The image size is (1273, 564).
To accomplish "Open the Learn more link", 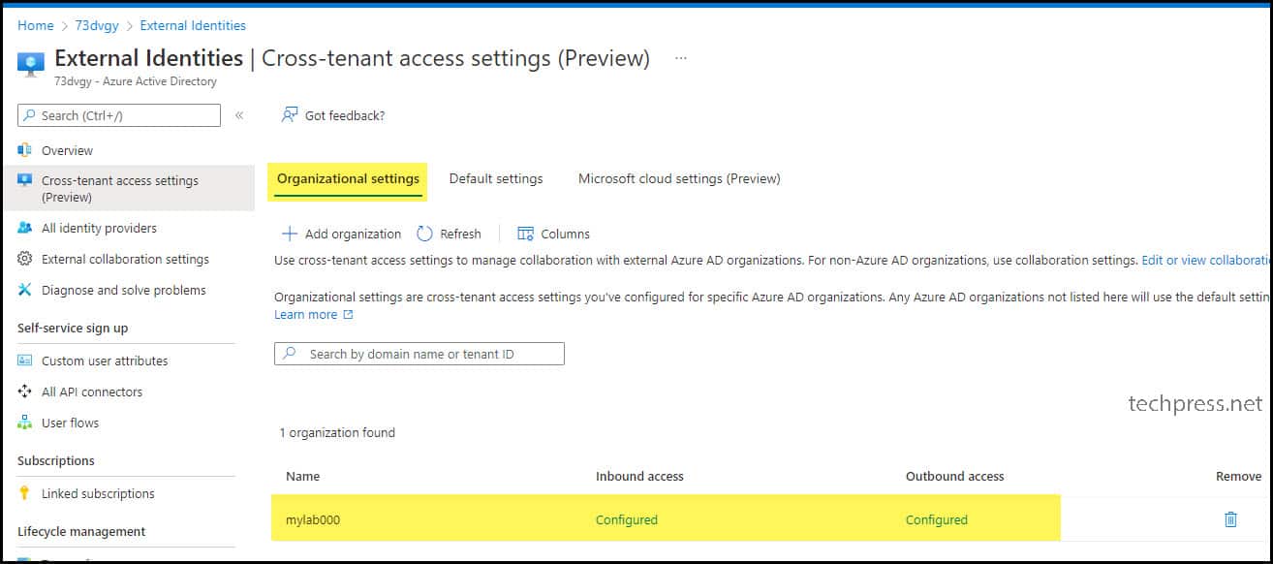I will [x=308, y=314].
